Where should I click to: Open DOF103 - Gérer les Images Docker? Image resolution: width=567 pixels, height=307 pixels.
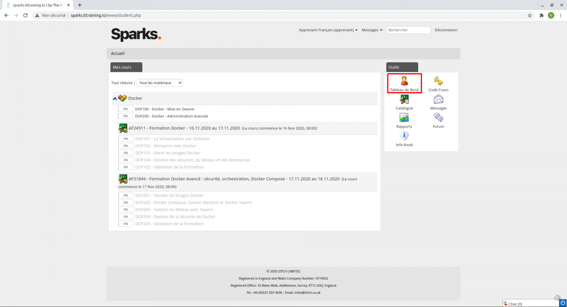168,153
